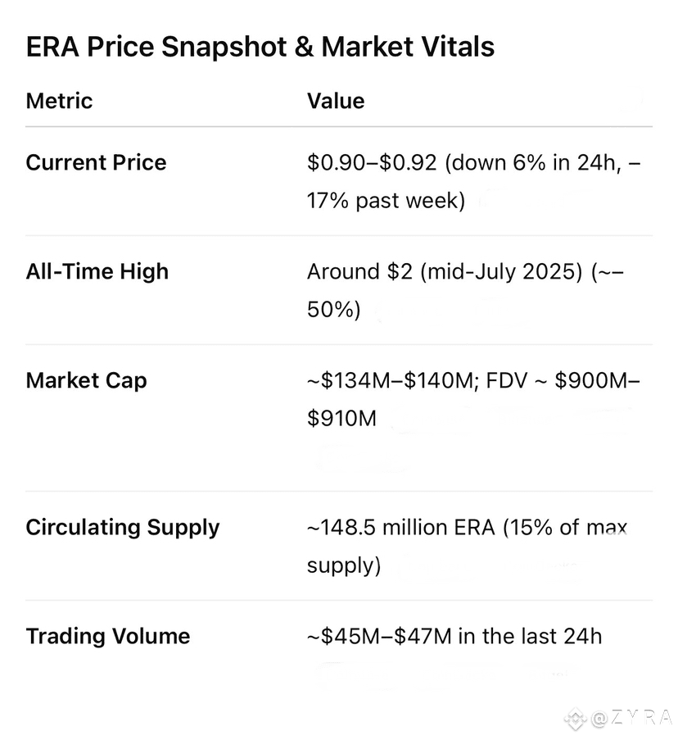Select the Value column header
Image resolution: width=678 pixels, height=740 pixels.
click(336, 101)
